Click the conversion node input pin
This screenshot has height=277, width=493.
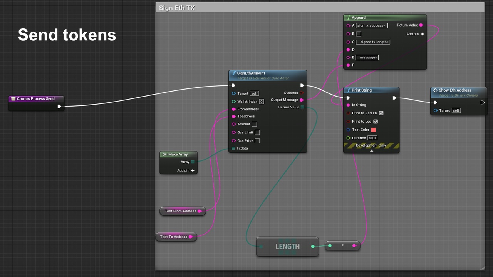[x=330, y=245]
